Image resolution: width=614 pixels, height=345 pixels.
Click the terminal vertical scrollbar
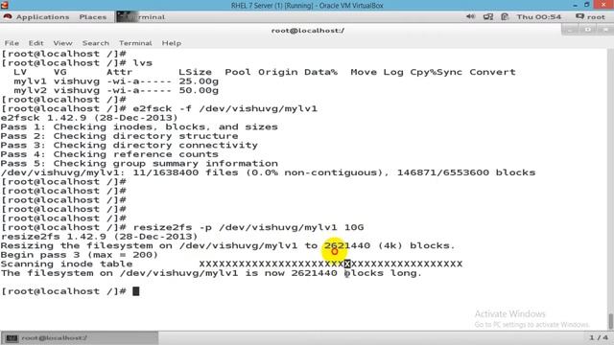(610, 190)
